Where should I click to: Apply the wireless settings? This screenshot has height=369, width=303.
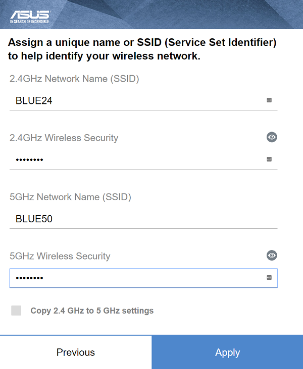point(227,352)
